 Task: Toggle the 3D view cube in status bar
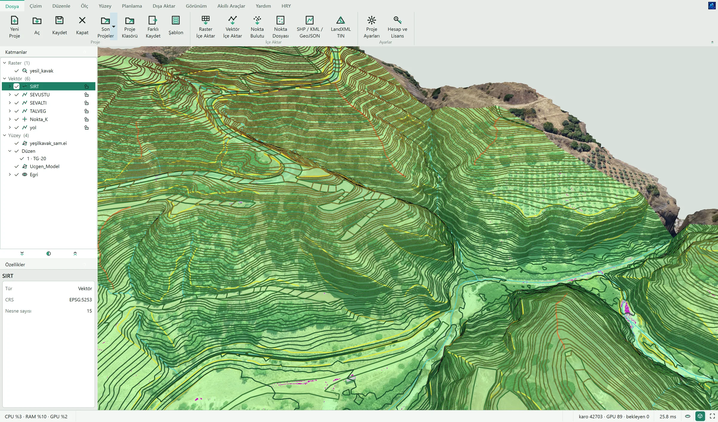coord(700,416)
